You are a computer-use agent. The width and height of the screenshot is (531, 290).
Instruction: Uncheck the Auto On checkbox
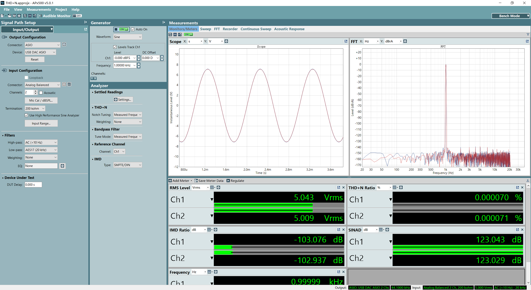click(133, 29)
